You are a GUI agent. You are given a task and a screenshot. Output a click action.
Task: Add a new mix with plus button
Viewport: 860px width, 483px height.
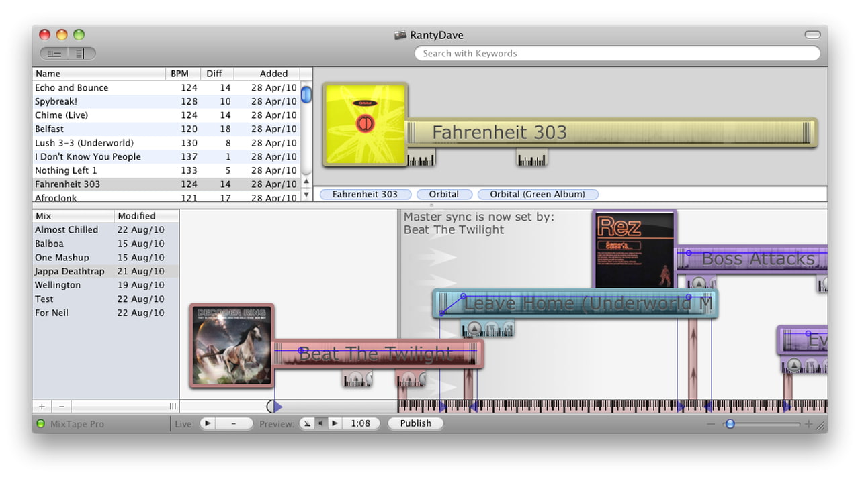42,407
